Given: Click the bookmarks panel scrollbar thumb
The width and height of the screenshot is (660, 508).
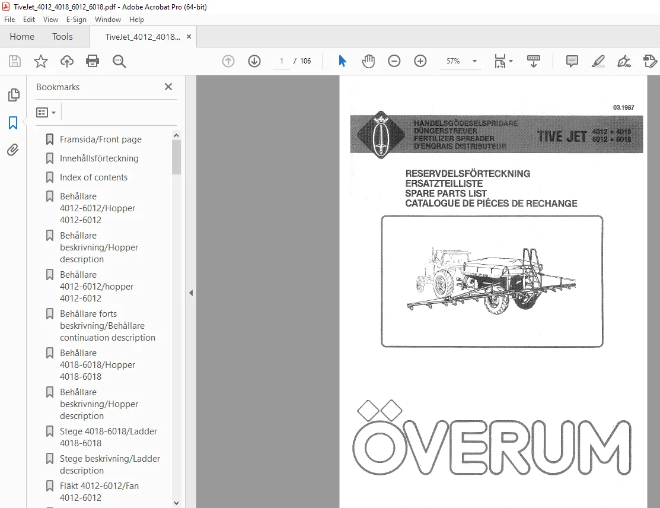Looking at the screenshot, I should point(176,157).
